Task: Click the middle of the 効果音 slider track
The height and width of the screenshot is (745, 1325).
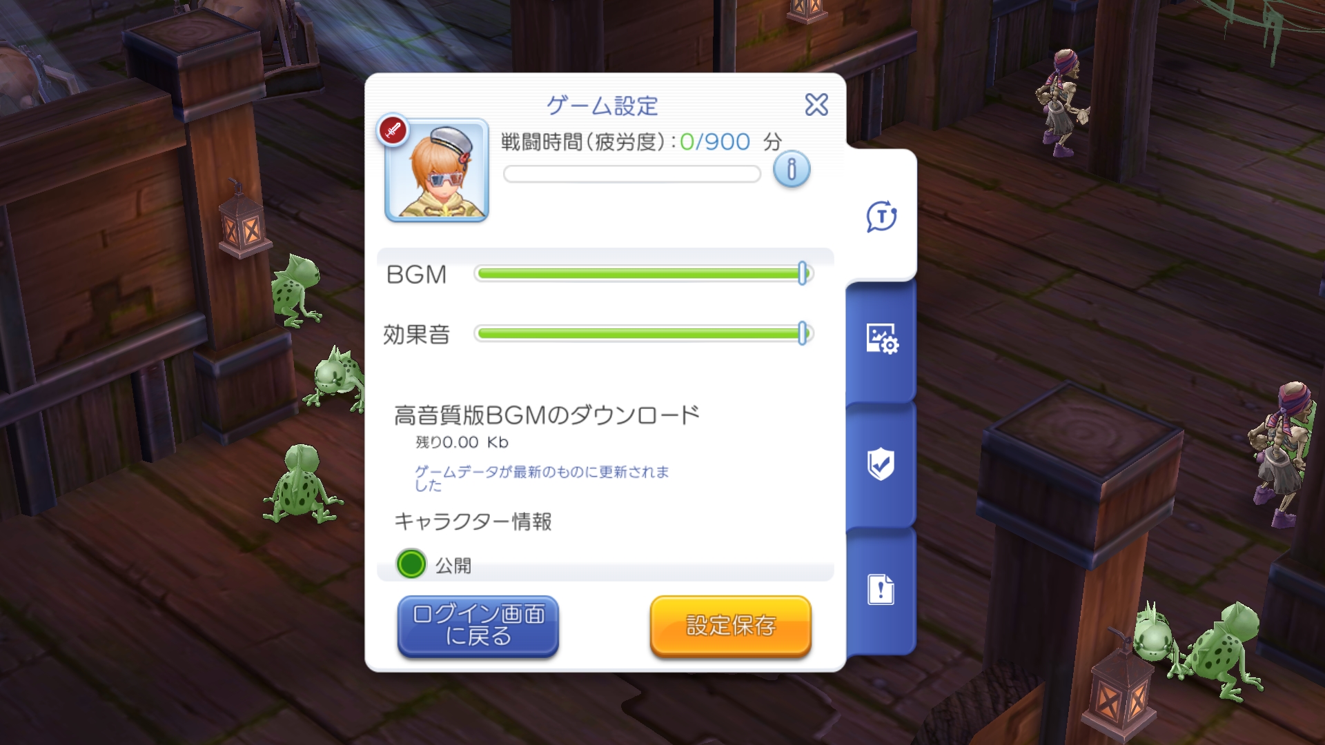Action: pos(644,334)
